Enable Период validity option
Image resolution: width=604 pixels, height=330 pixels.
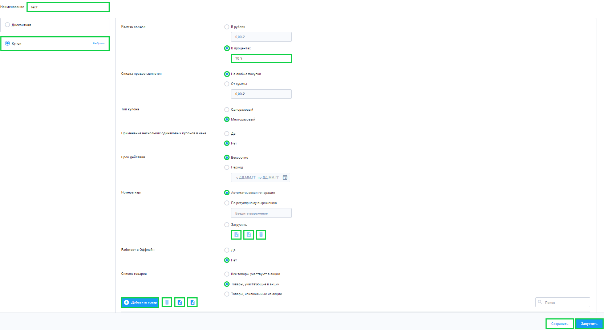click(x=227, y=167)
